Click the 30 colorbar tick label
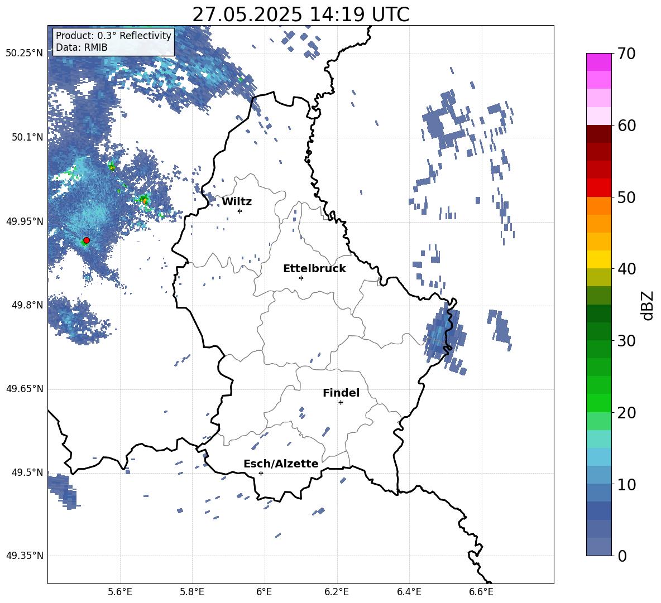Image resolution: width=661 pixels, height=603 pixels. [x=626, y=340]
